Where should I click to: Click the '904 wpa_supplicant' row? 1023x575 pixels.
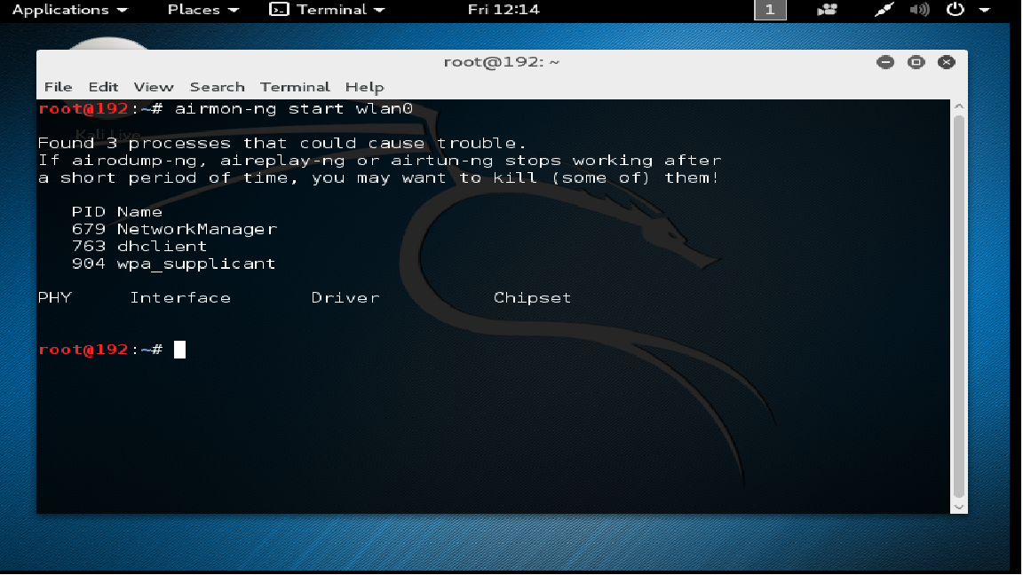173,264
